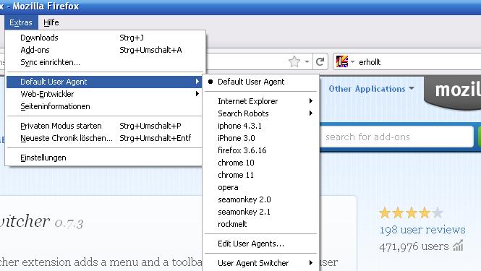Switch user agent to iPhone 3.0

click(x=260, y=138)
